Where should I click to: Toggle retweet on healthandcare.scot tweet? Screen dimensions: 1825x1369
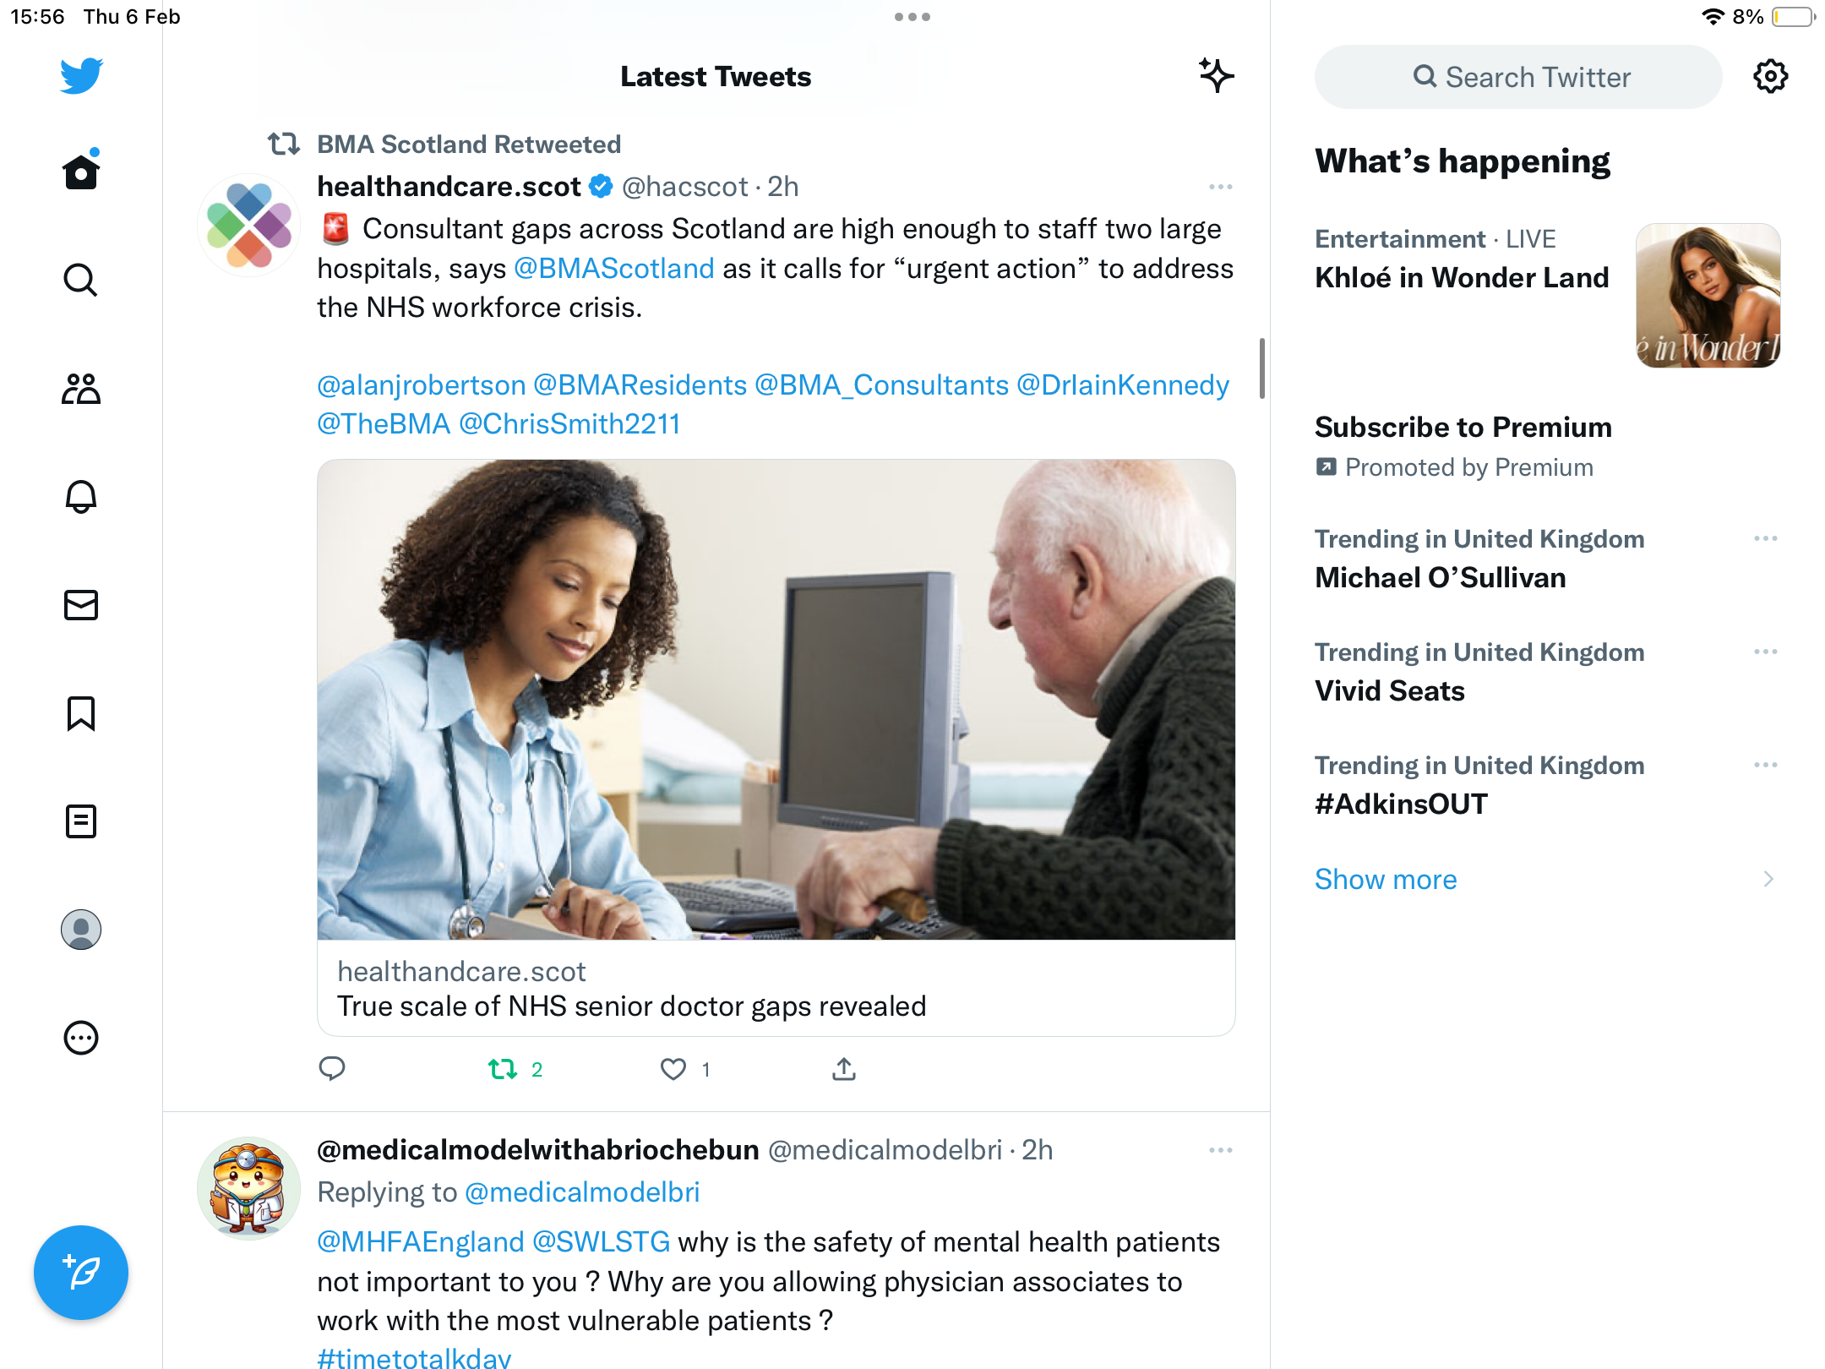504,1069
